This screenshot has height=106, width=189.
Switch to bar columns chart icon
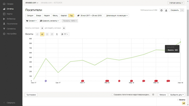52,34
